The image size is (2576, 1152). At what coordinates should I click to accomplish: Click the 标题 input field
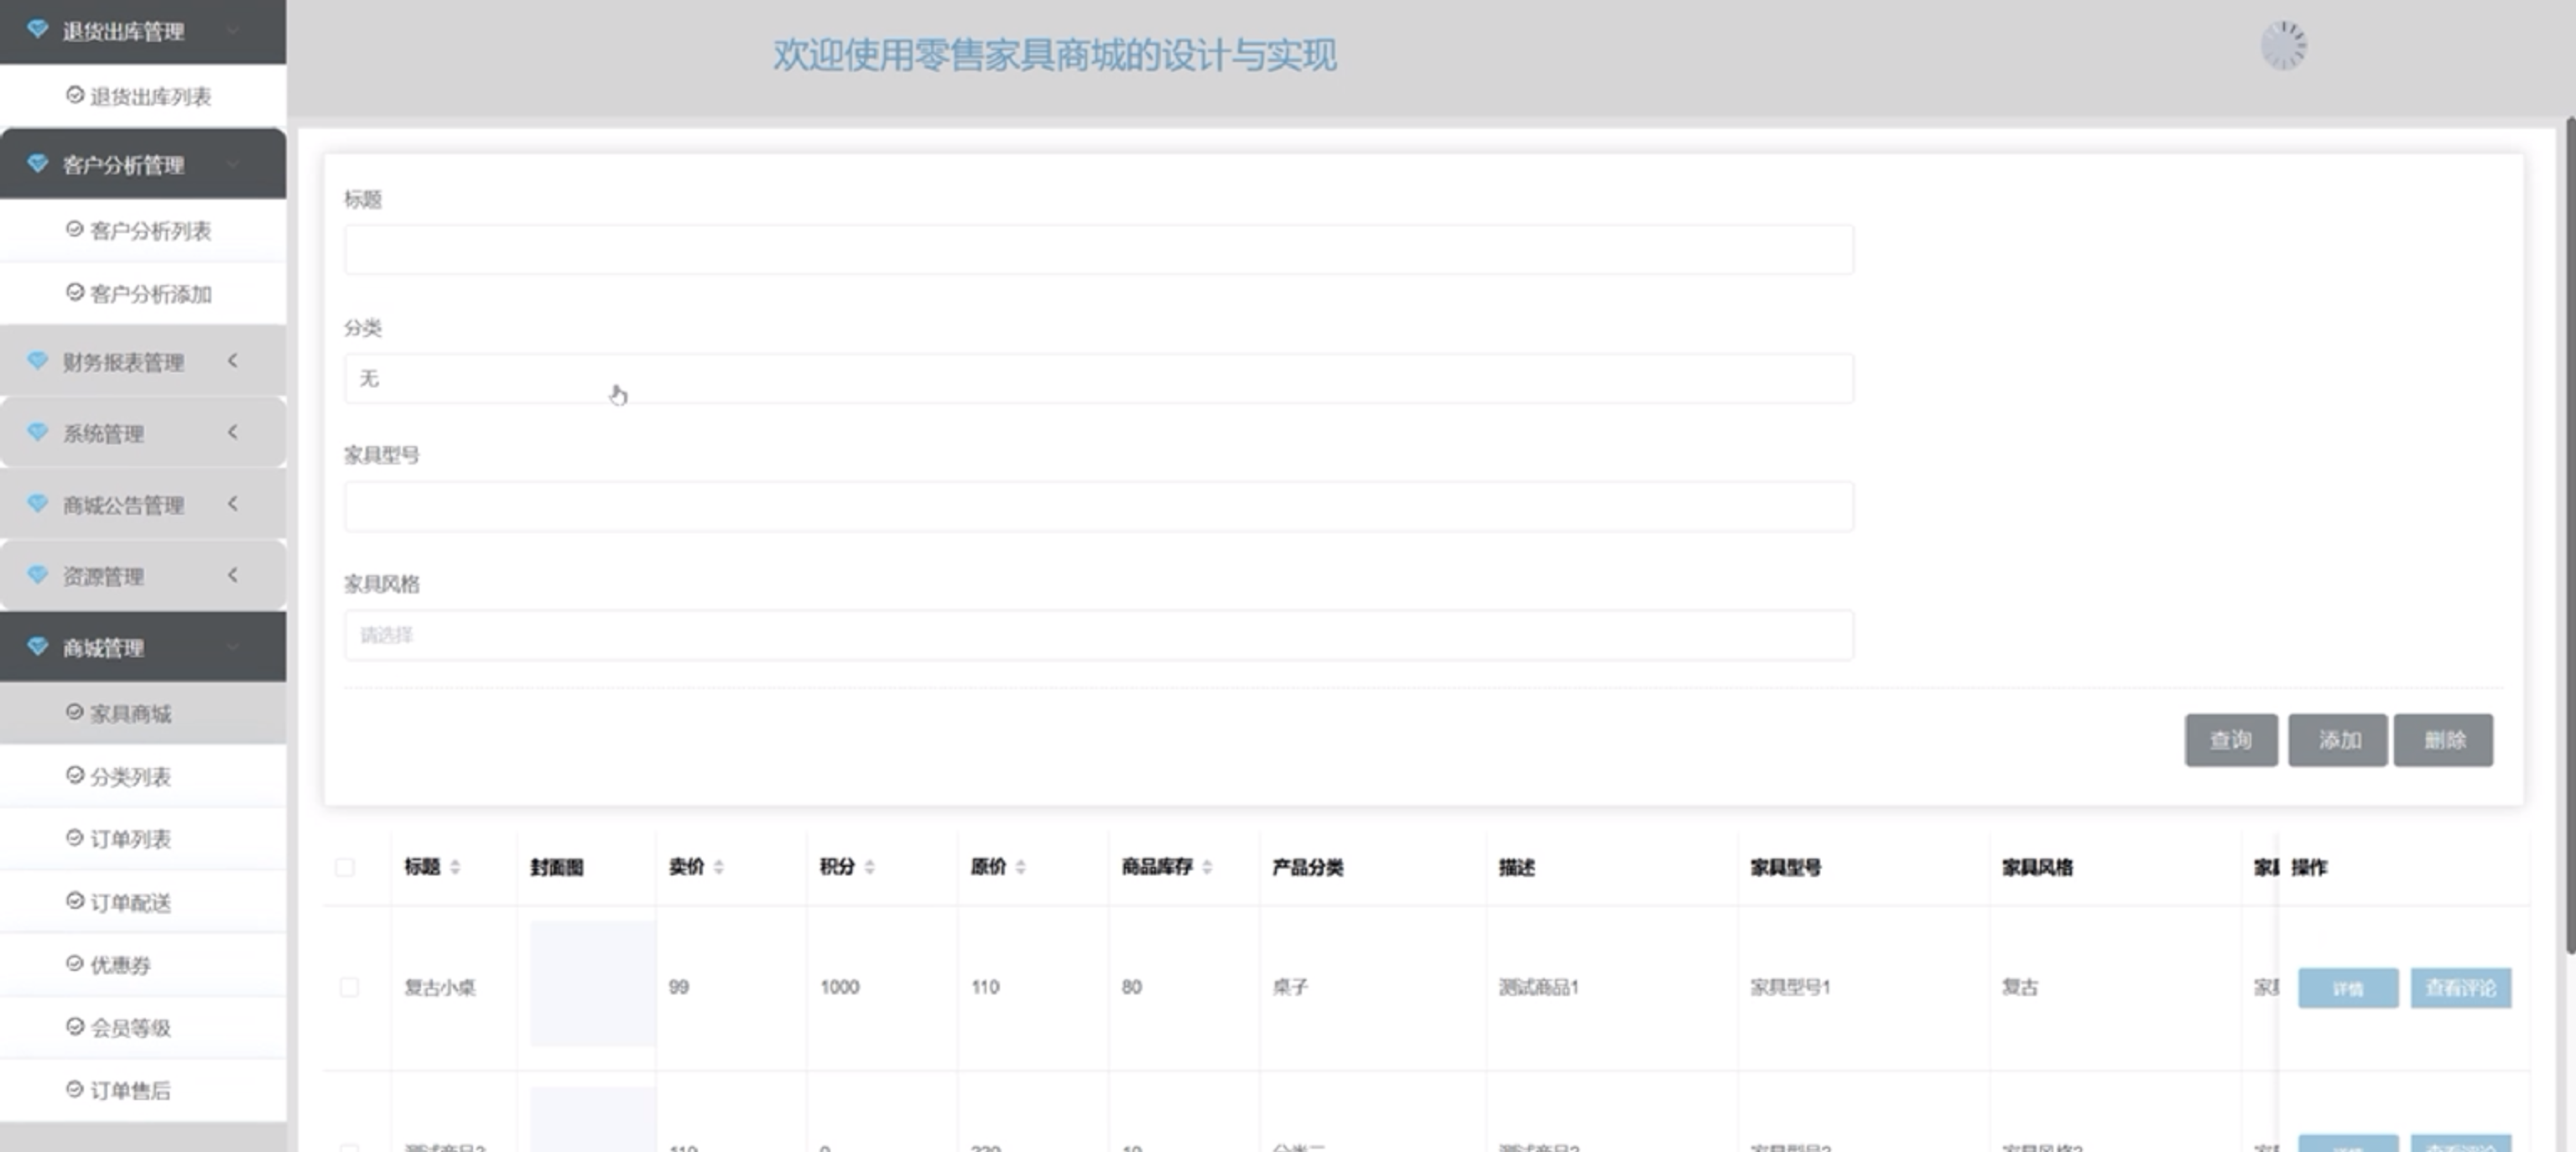(x=1098, y=250)
